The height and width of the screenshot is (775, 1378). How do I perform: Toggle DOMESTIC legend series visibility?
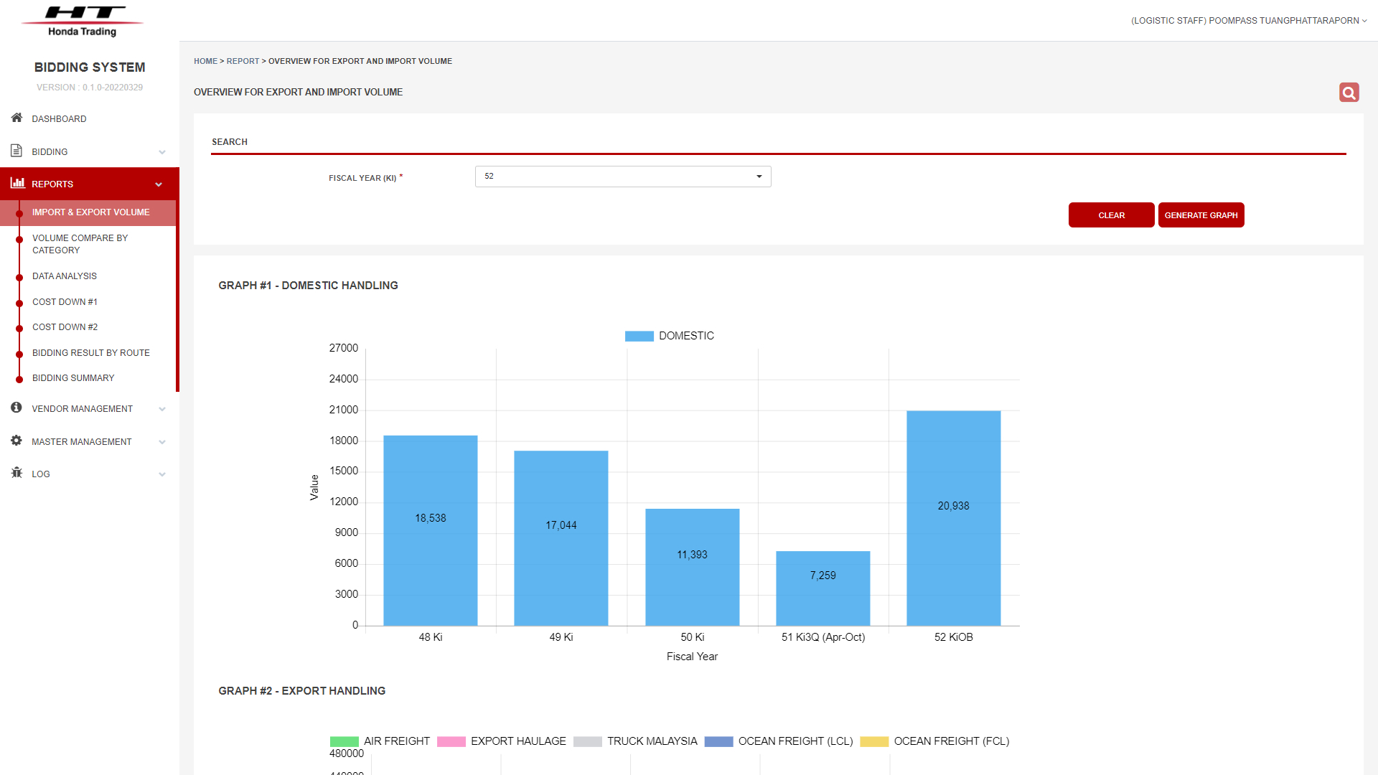click(669, 336)
